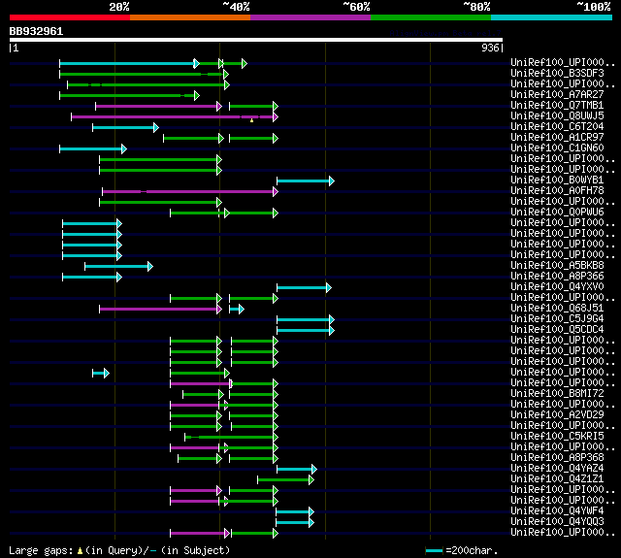Click the cyan alignment bar in C5J9G4 row
The height and width of the screenshot is (558, 621).
coord(304,319)
